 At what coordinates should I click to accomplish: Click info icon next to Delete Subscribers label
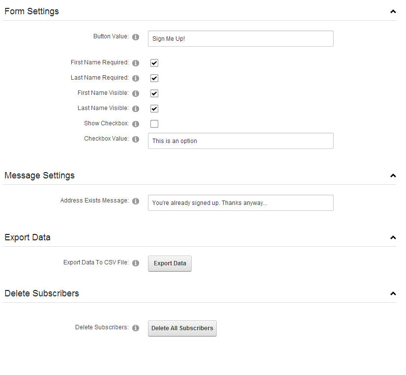pos(136,328)
